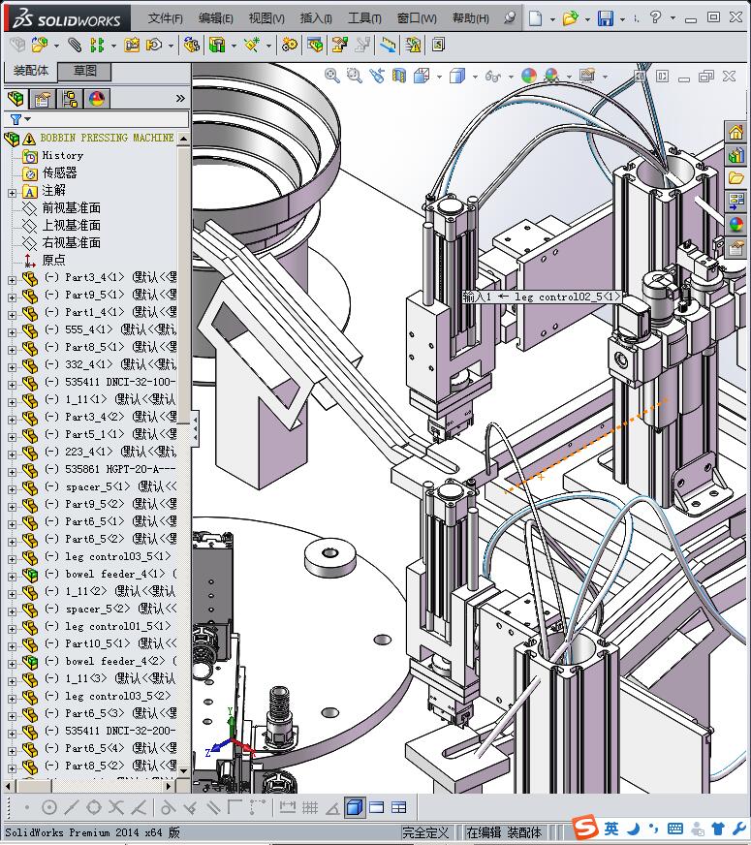Select the History item in the tree
Image resolution: width=751 pixels, height=845 pixels.
coord(62,155)
